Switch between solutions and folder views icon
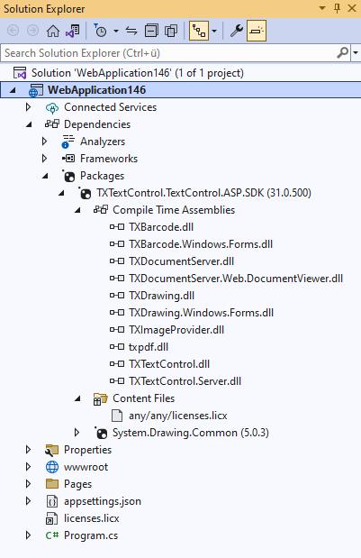 pos(73,31)
